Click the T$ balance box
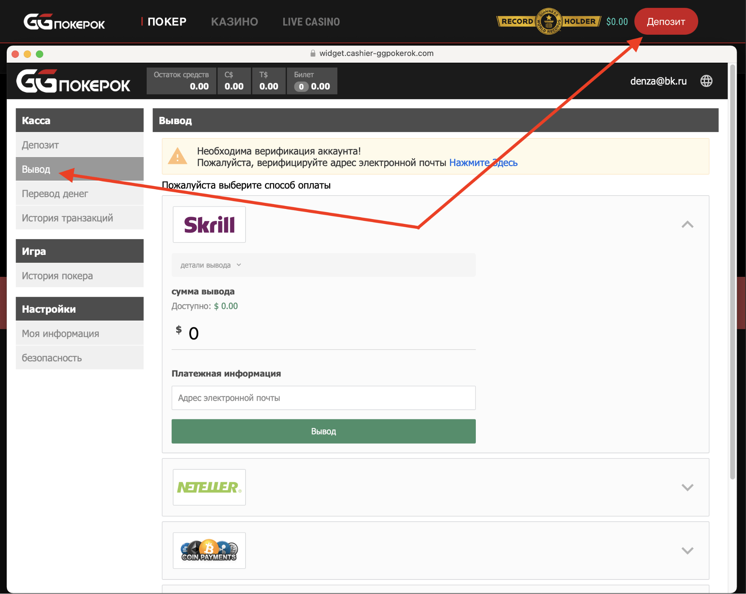 click(x=269, y=81)
